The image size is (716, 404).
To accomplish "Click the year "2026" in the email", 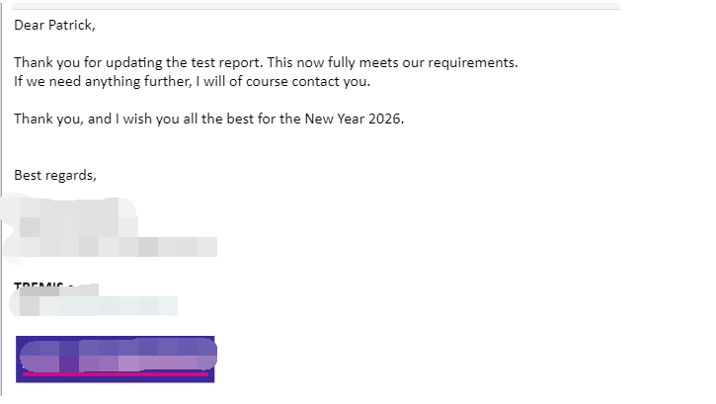I will coord(384,119).
